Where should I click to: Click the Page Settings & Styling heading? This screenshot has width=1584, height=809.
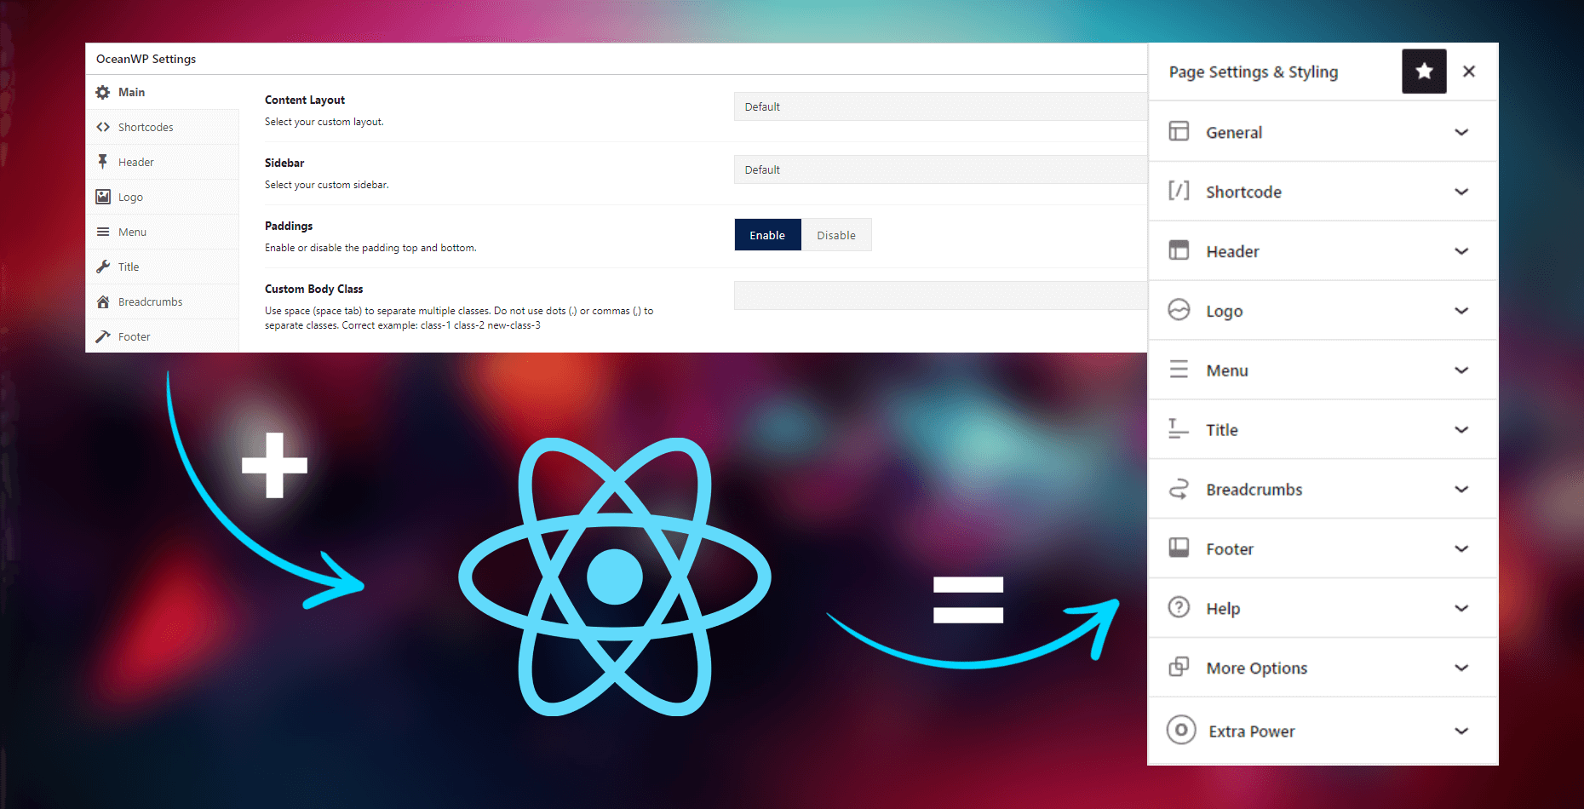click(x=1254, y=72)
